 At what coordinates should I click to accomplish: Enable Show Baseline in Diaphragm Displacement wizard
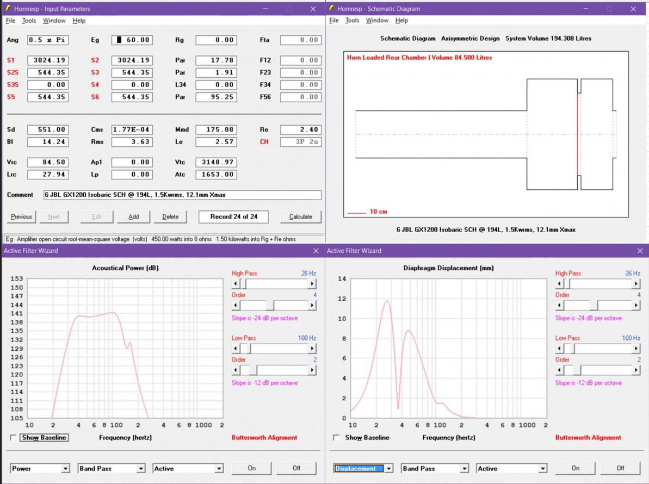pyautogui.click(x=336, y=437)
